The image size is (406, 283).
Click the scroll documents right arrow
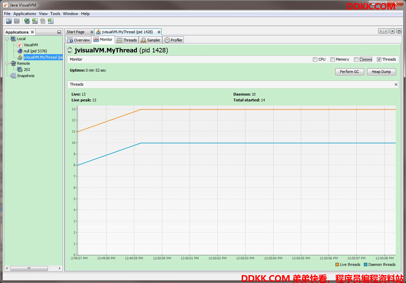(386, 31)
